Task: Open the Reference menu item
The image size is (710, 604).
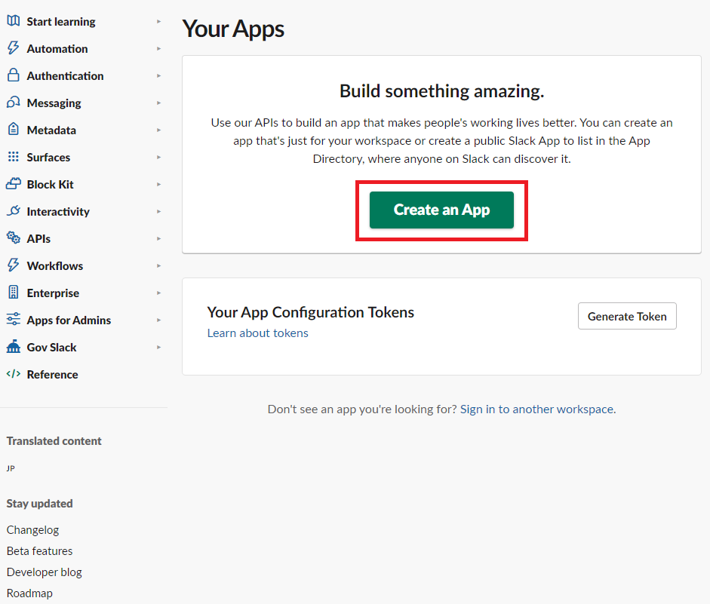Action: pos(52,374)
